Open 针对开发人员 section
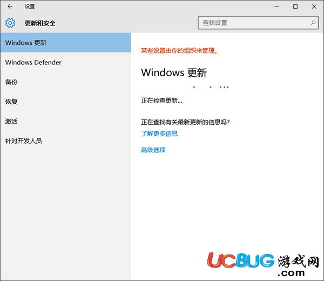The width and height of the screenshot is (324, 281). (x=66, y=141)
